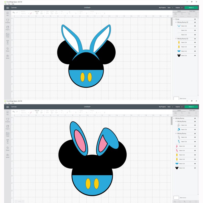This screenshot has height=203, width=203.
Task: Click UnGroup icon in lower window Layers panel
Action: click(x=182, y=114)
